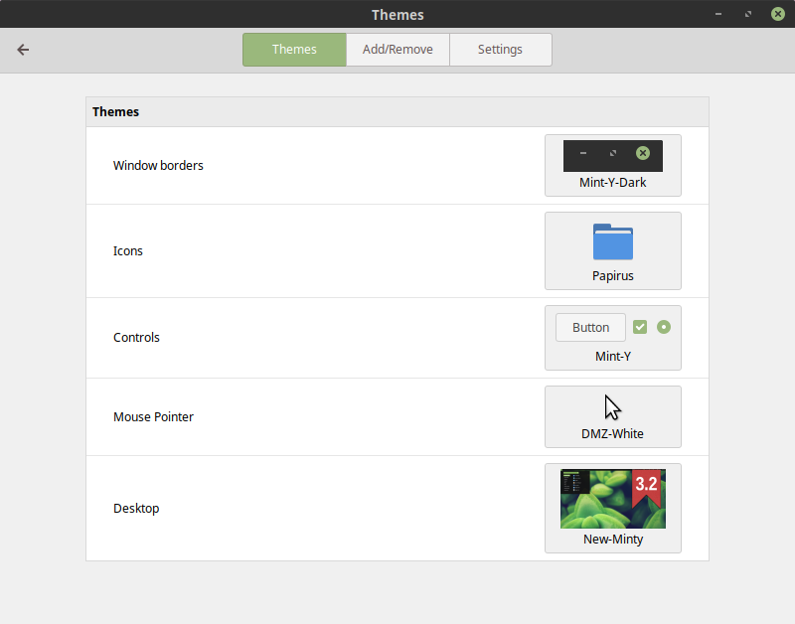Click the cursor icon in DMZ-White preview
795x624 pixels.
pos(612,407)
